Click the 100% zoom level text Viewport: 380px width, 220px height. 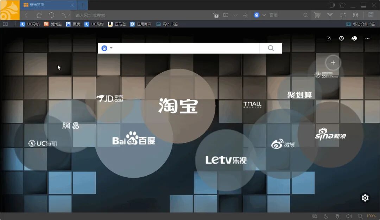[x=371, y=216]
